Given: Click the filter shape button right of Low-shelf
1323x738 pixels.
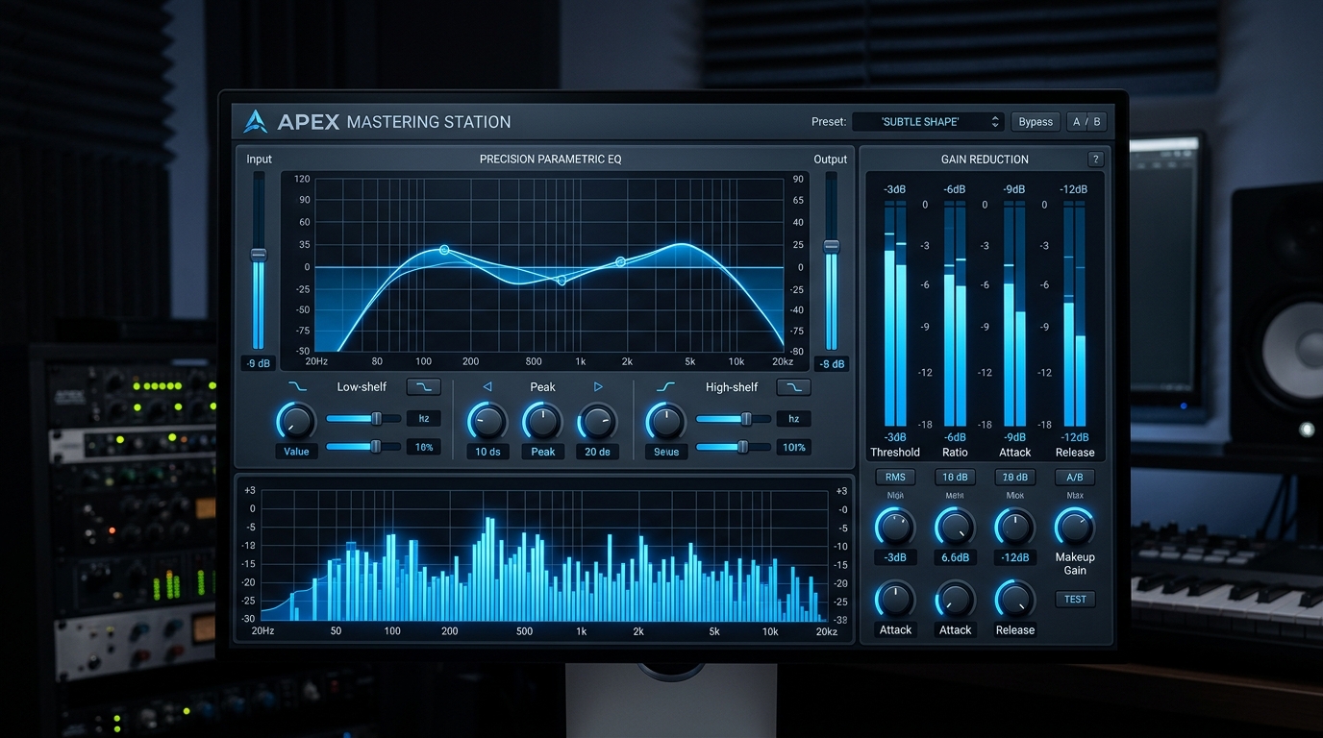Looking at the screenshot, I should tap(424, 386).
